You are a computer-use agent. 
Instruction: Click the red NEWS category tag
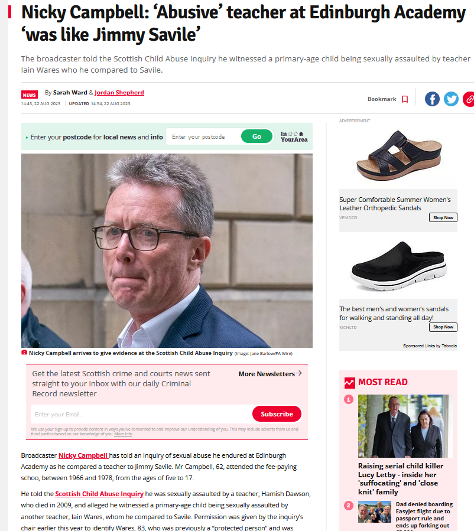(x=30, y=95)
